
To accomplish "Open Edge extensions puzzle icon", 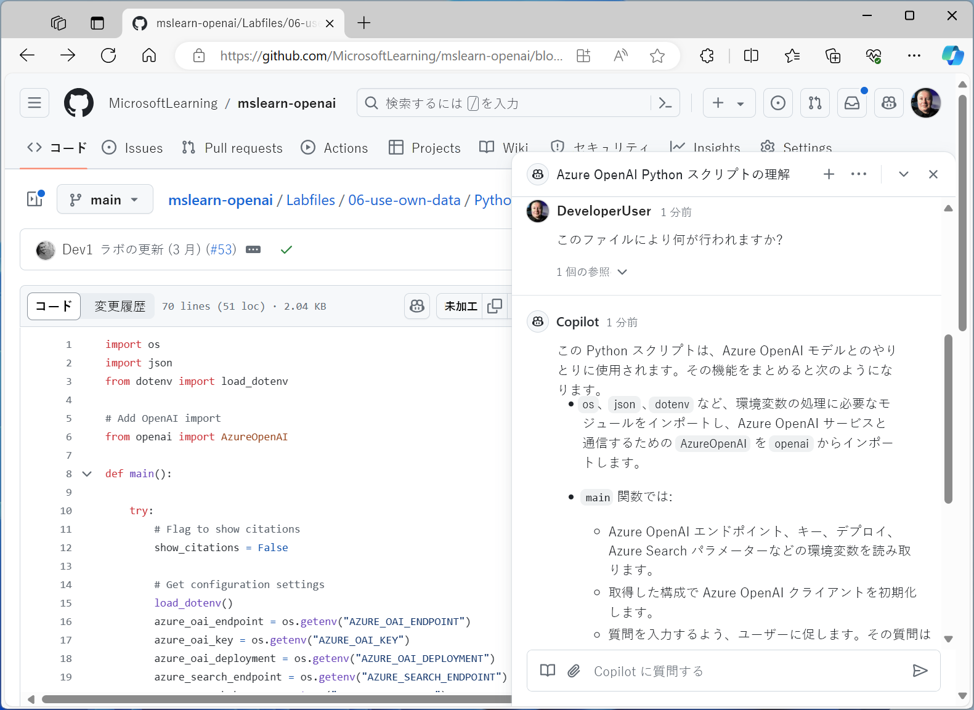I will 707,56.
